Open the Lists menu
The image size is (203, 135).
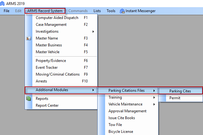[97, 11]
